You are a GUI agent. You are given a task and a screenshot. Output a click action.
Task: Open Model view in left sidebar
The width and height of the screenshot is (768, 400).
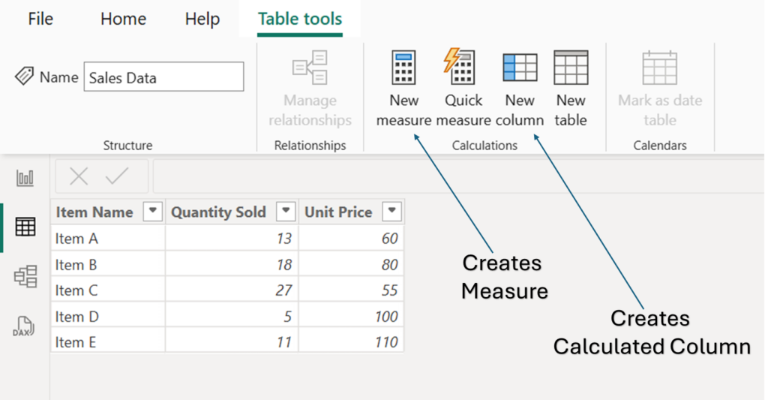(x=25, y=276)
